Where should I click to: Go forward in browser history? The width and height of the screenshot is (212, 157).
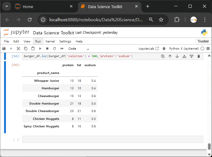tap(18, 20)
